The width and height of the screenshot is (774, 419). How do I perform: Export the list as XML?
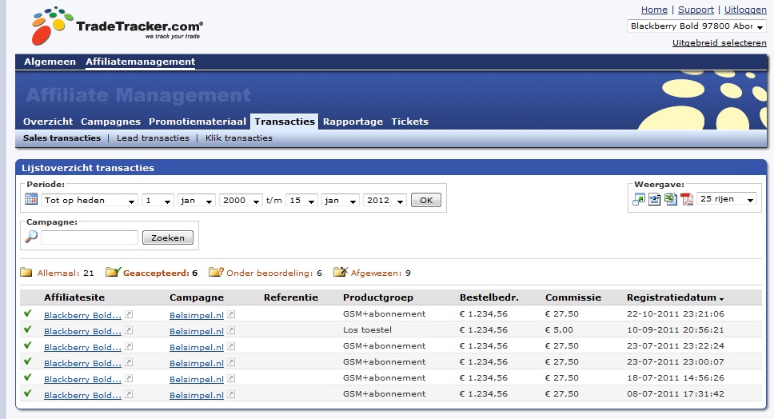[655, 199]
